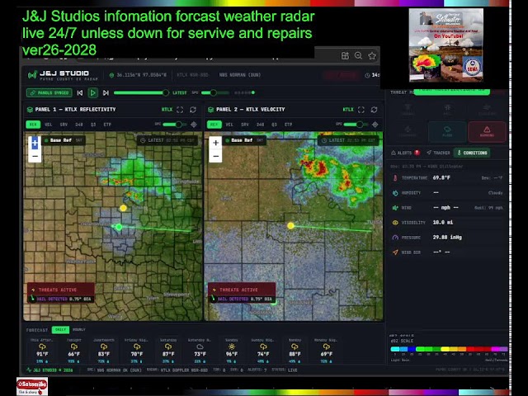
Task: Adjust Panel 1 opacity slider
Action: click(x=174, y=125)
